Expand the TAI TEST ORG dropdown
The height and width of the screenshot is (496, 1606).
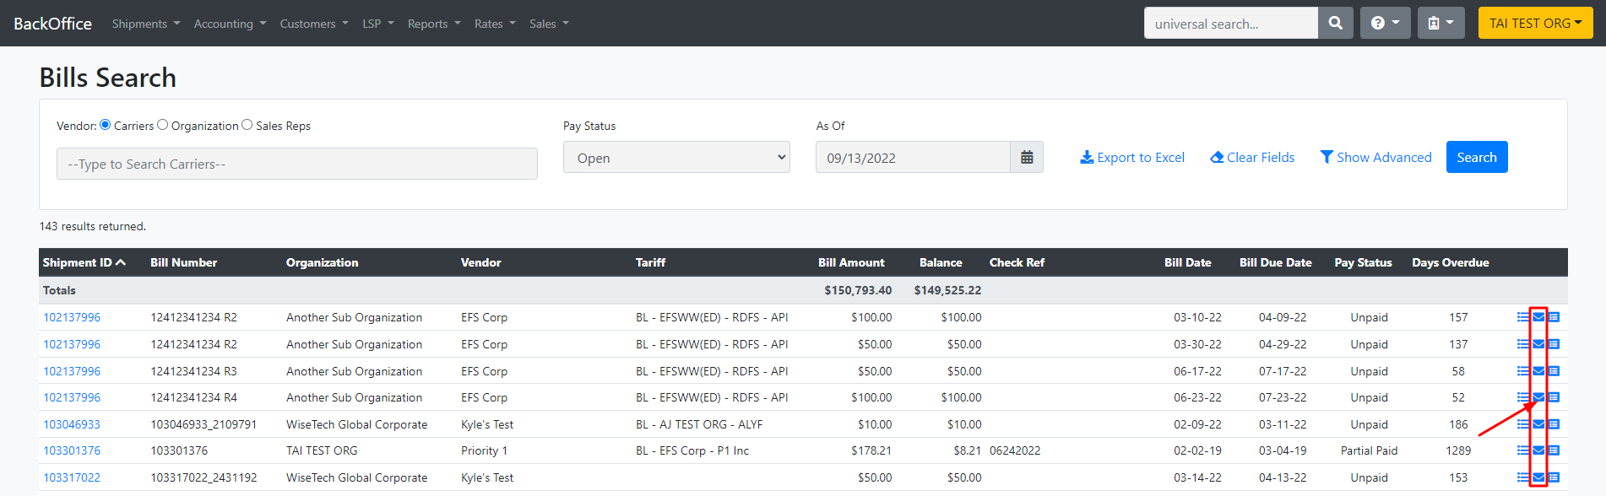coord(1535,24)
